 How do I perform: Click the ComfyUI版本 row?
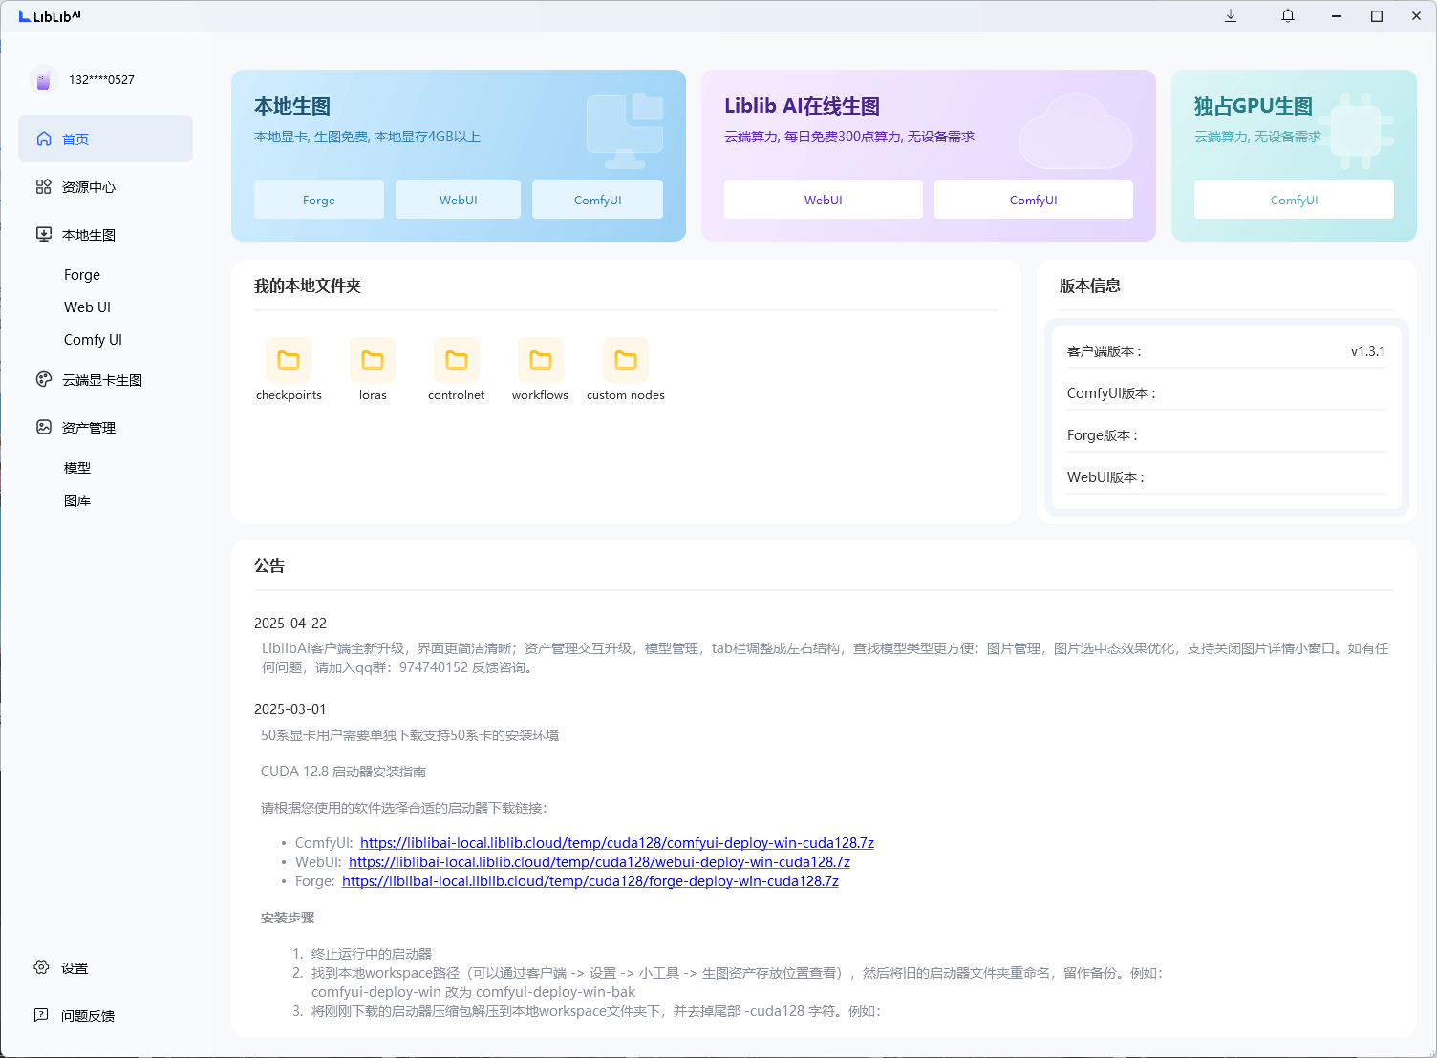click(x=1227, y=393)
